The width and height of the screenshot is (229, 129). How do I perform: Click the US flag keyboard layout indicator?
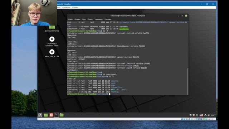pyautogui.click(x=201, y=115)
